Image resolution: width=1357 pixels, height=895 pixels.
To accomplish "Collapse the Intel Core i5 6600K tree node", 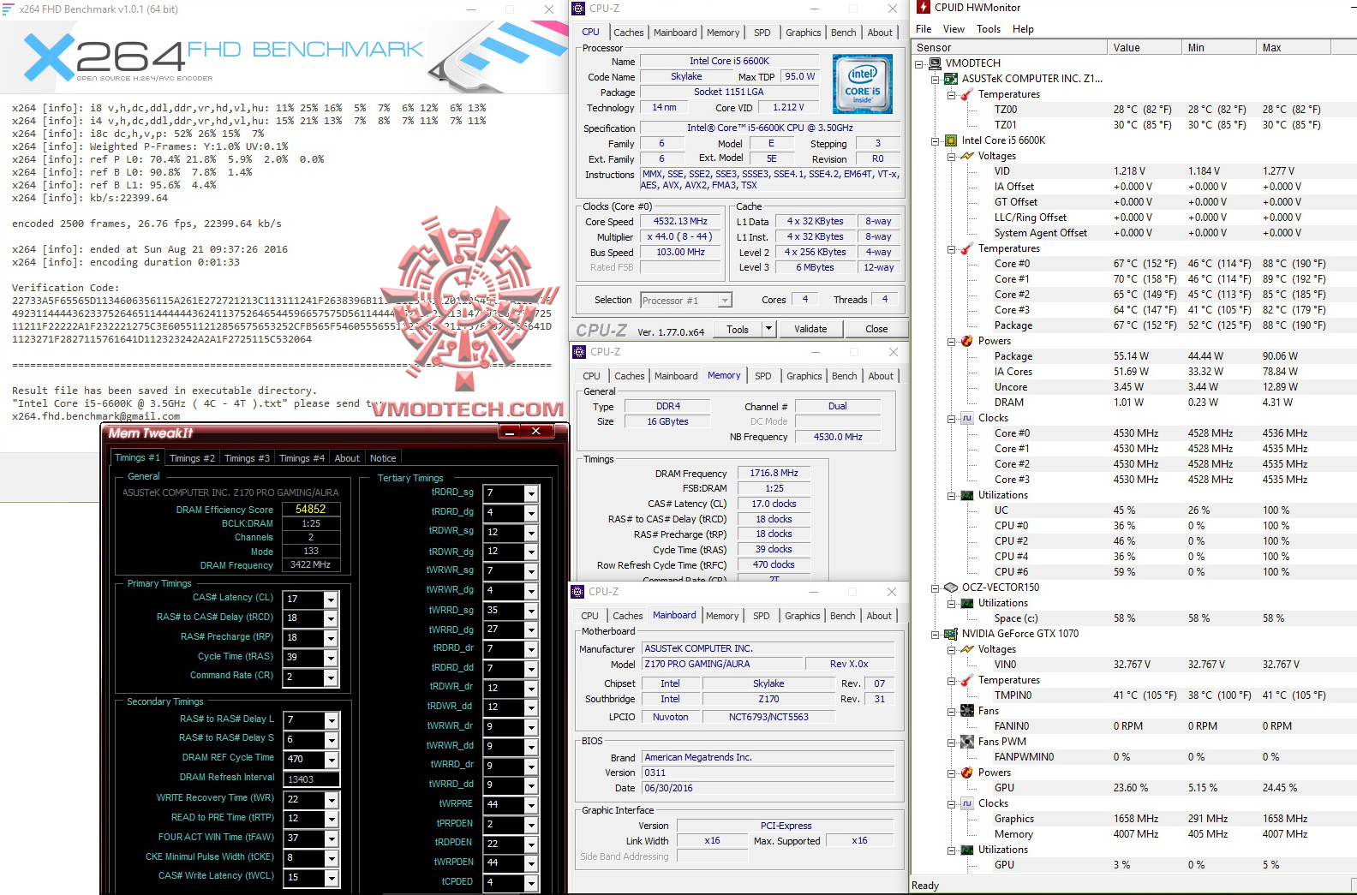I will (936, 140).
